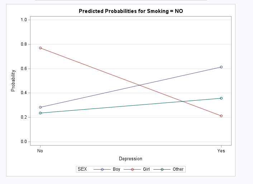The height and width of the screenshot is (184, 253).
Task: Click the Girl legend marker circle
Action: (x=132, y=169)
